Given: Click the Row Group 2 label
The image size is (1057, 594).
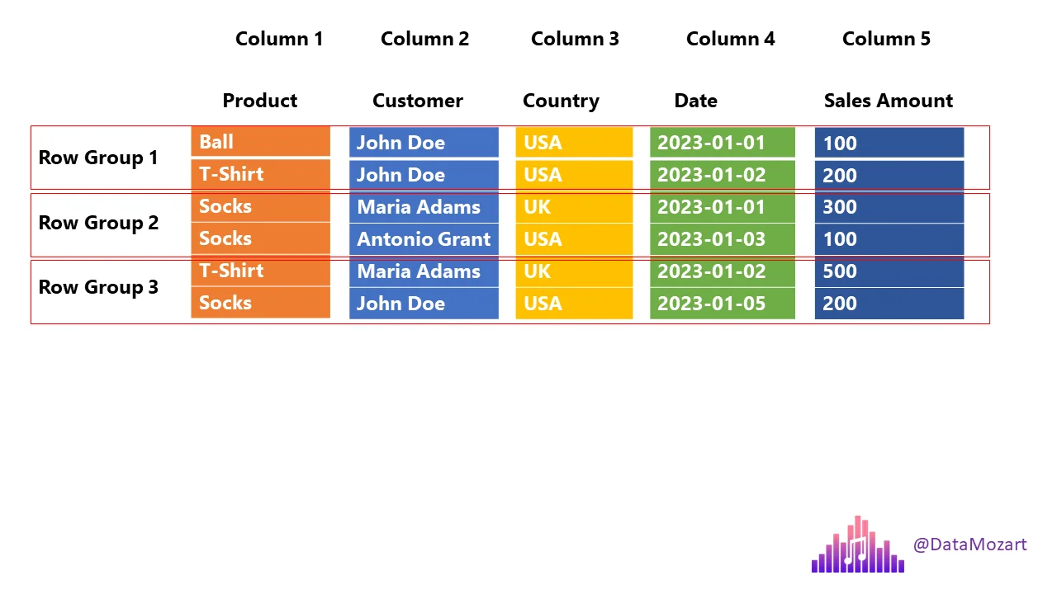Looking at the screenshot, I should pyautogui.click(x=98, y=223).
